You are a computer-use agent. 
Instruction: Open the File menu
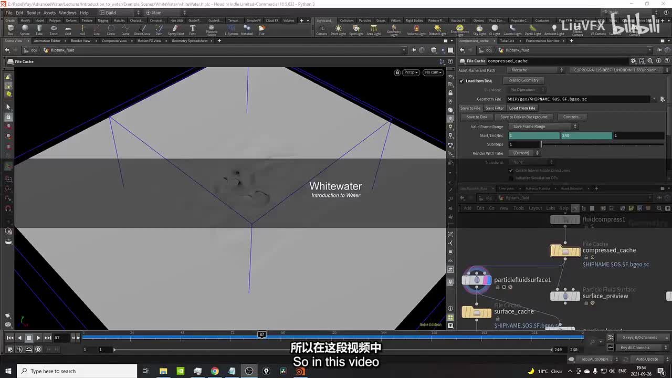click(8, 13)
